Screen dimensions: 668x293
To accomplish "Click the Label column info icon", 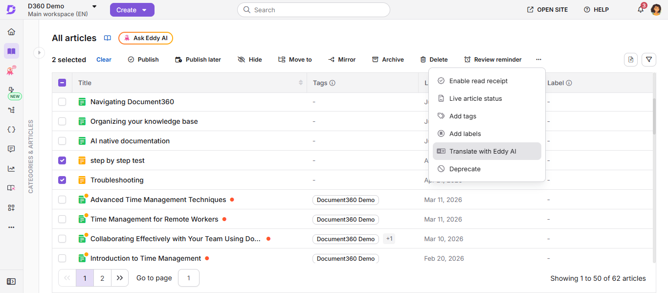I will pos(569,83).
